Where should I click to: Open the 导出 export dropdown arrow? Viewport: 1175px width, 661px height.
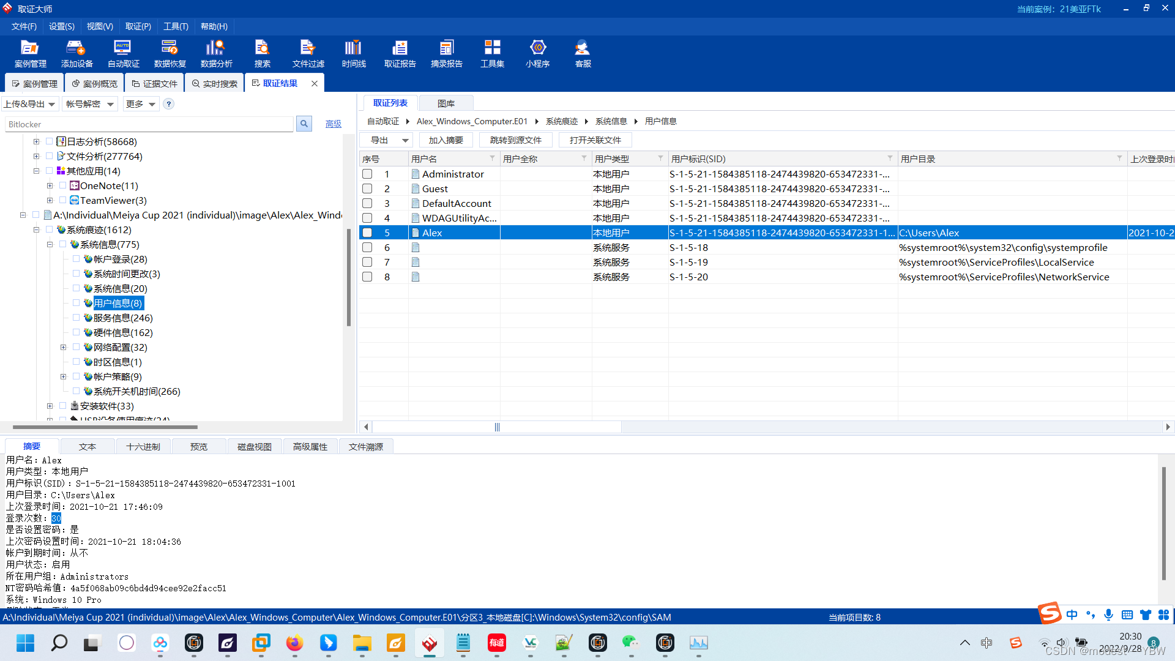[405, 140]
